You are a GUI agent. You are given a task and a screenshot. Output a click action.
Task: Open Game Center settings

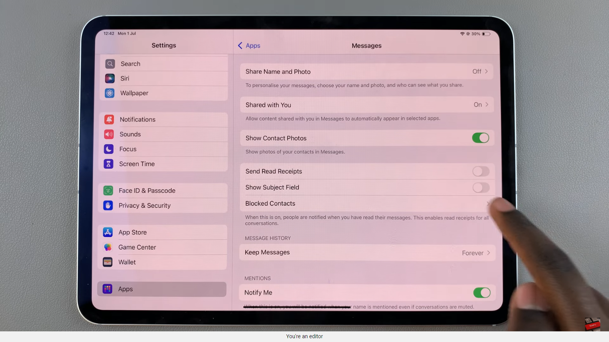tap(163, 247)
